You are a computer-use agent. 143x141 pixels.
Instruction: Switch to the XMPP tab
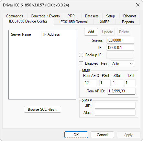pos(105,22)
